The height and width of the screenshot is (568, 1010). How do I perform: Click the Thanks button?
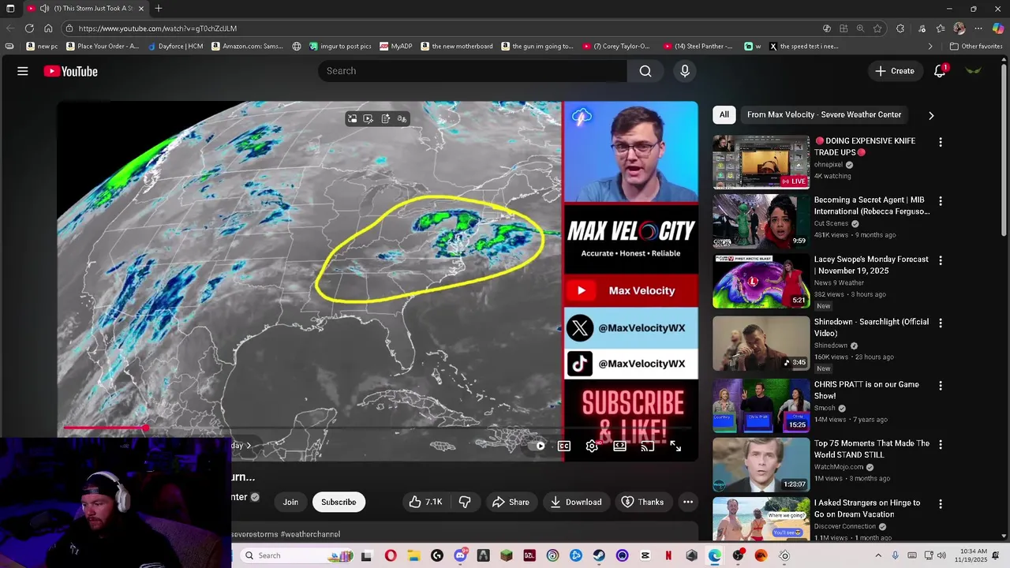pos(642,502)
